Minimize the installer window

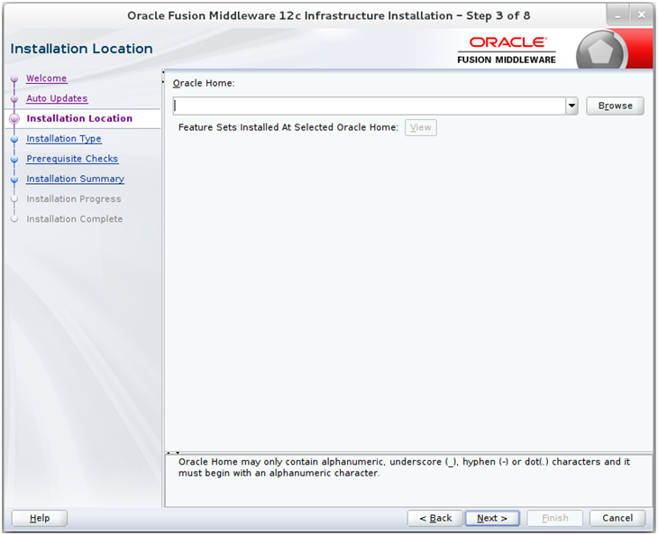coord(617,16)
